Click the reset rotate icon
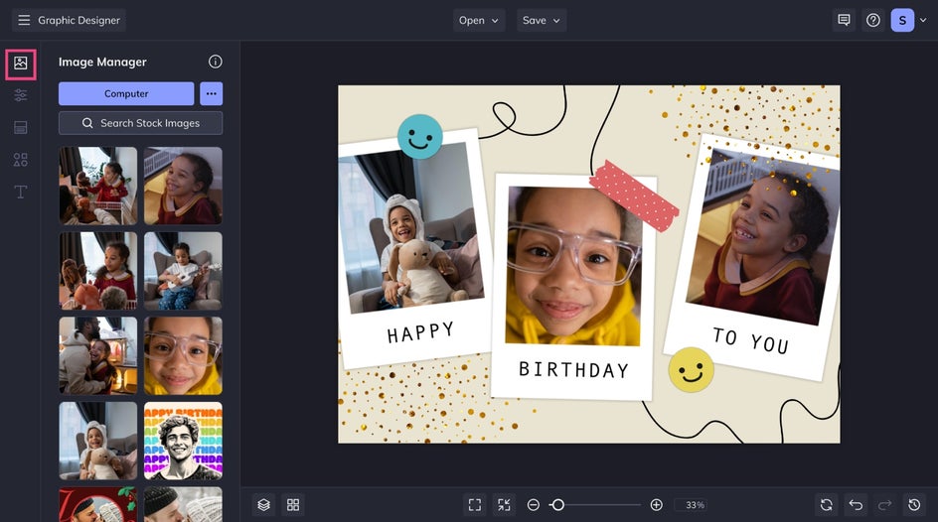 (x=827, y=505)
